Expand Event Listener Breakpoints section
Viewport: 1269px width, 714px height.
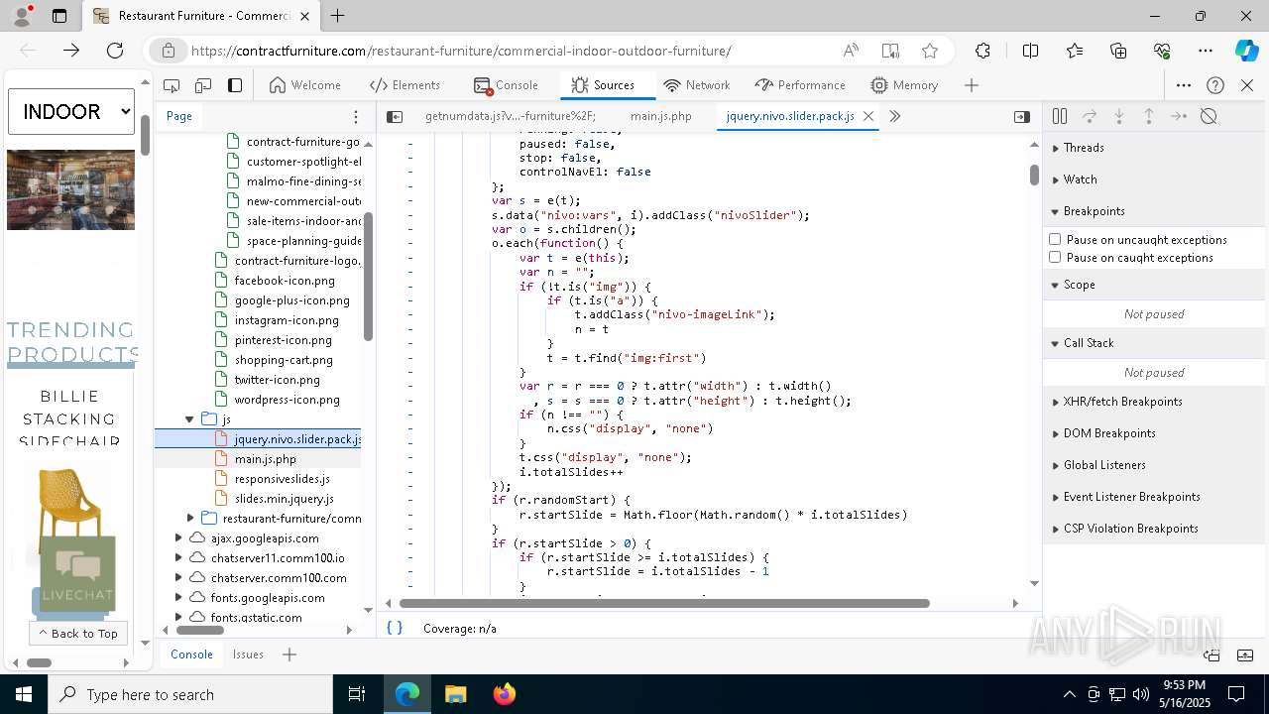1155,497
